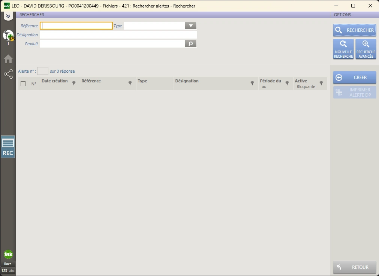Open the home screen icon in sidebar
This screenshot has width=379, height=276.
click(8, 59)
